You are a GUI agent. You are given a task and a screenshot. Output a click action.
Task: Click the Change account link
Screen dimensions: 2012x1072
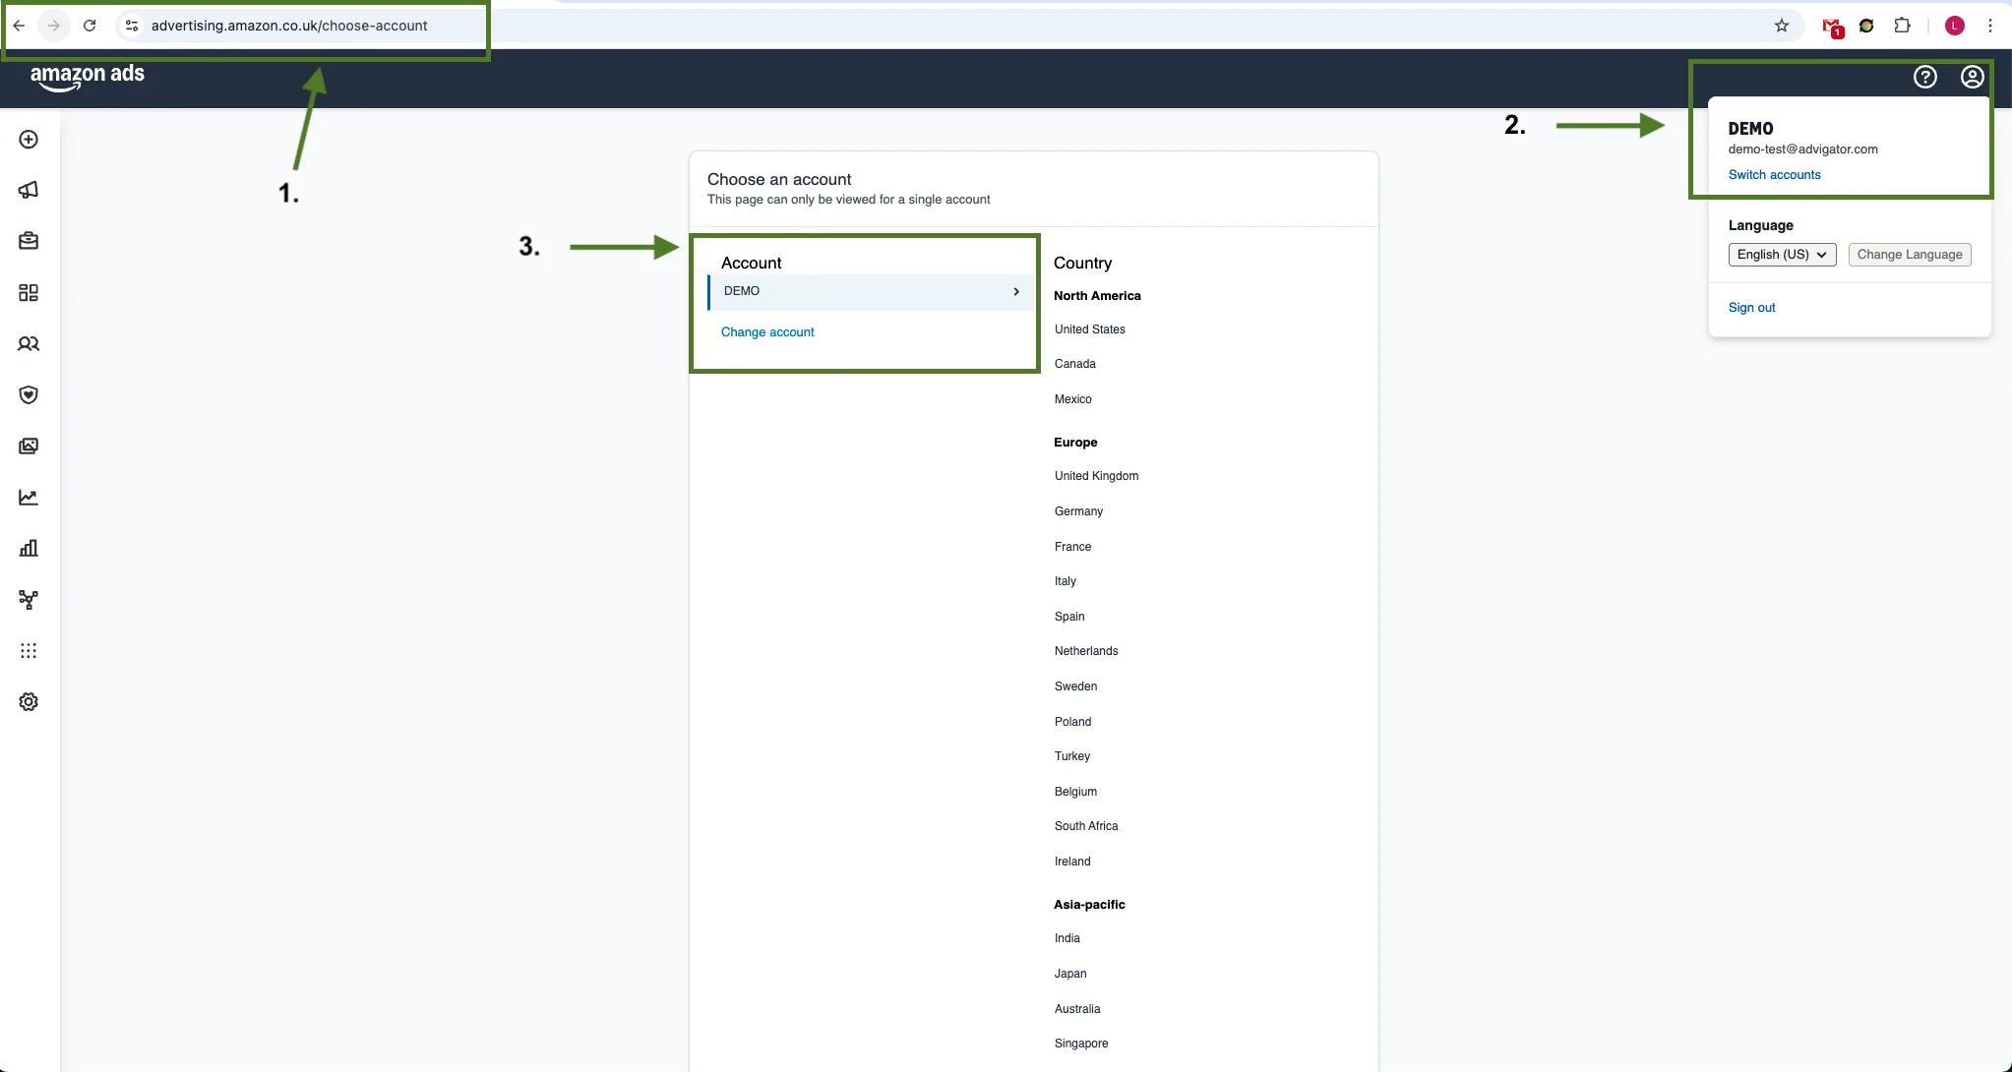pos(767,332)
